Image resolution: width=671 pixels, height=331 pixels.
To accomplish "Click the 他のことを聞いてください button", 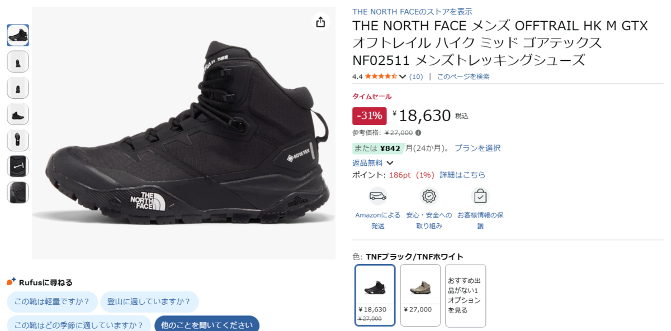I will [207, 324].
